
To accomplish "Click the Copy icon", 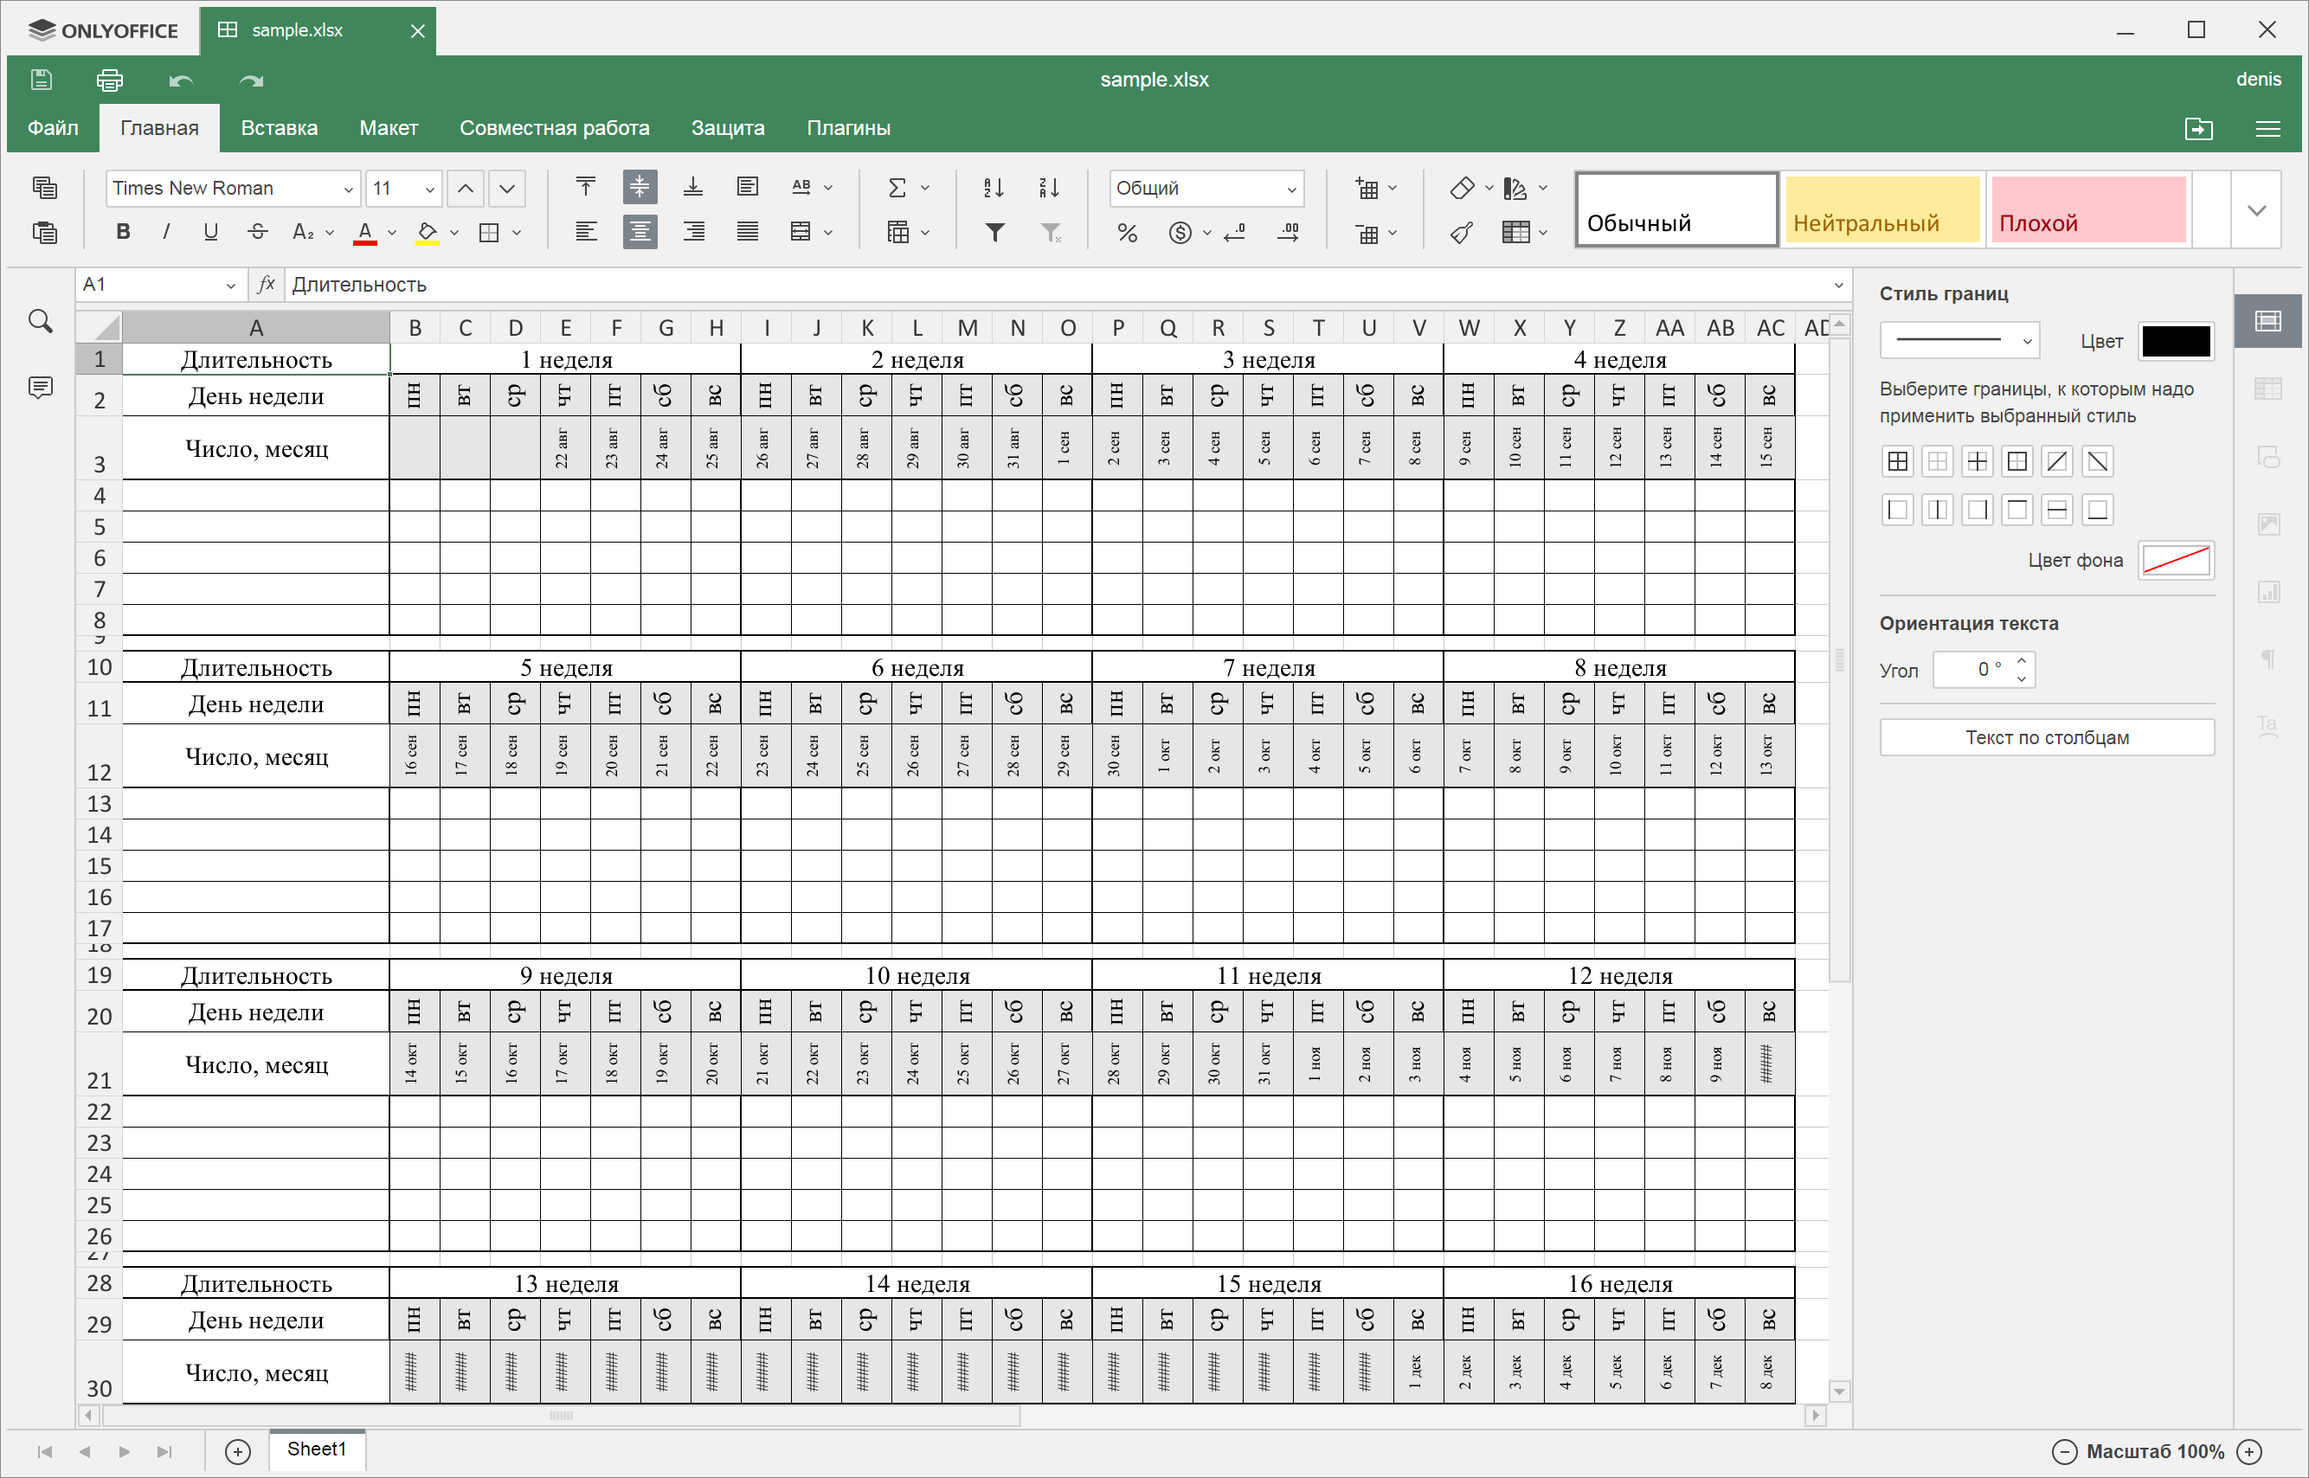I will pyautogui.click(x=45, y=188).
